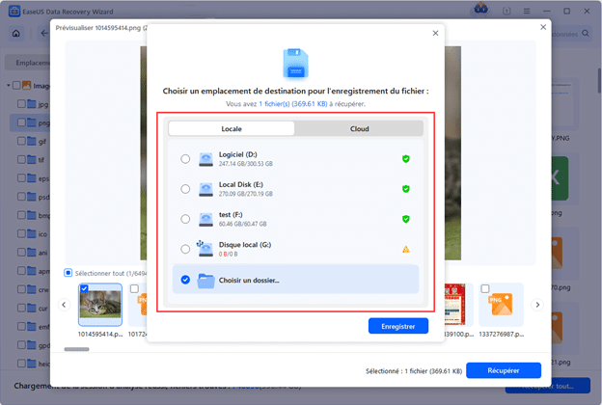Select the 1337276987 PNG file thumbnail

pos(502,305)
